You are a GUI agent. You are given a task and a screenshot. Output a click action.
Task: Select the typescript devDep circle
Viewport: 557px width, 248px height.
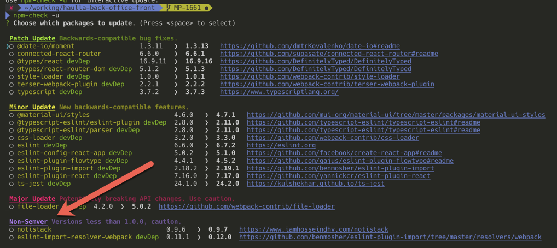(11, 92)
